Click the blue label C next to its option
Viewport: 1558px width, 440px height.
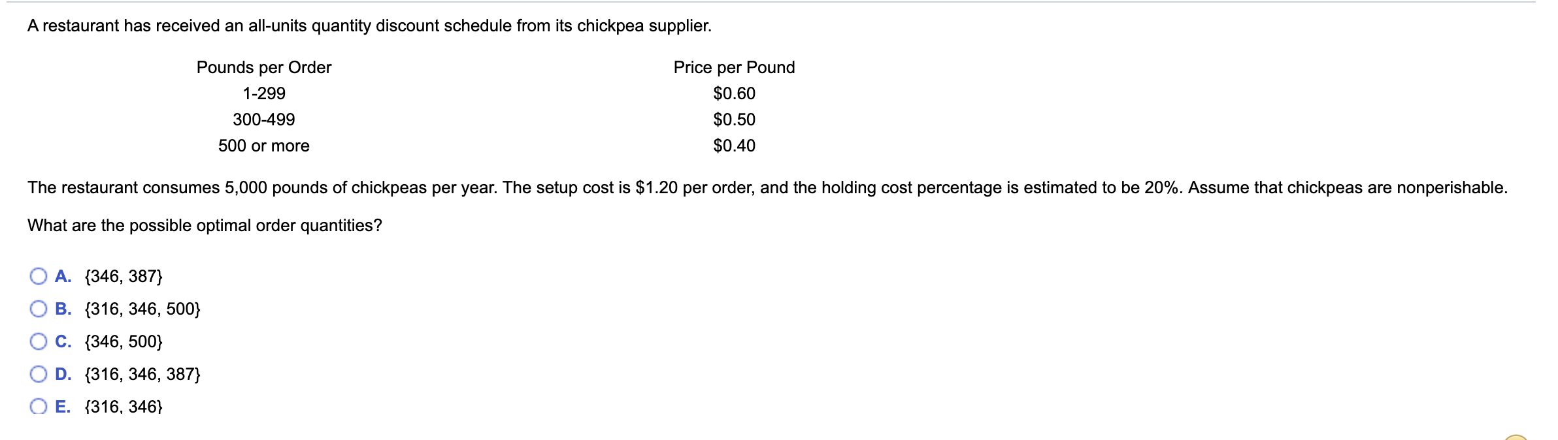[63, 342]
